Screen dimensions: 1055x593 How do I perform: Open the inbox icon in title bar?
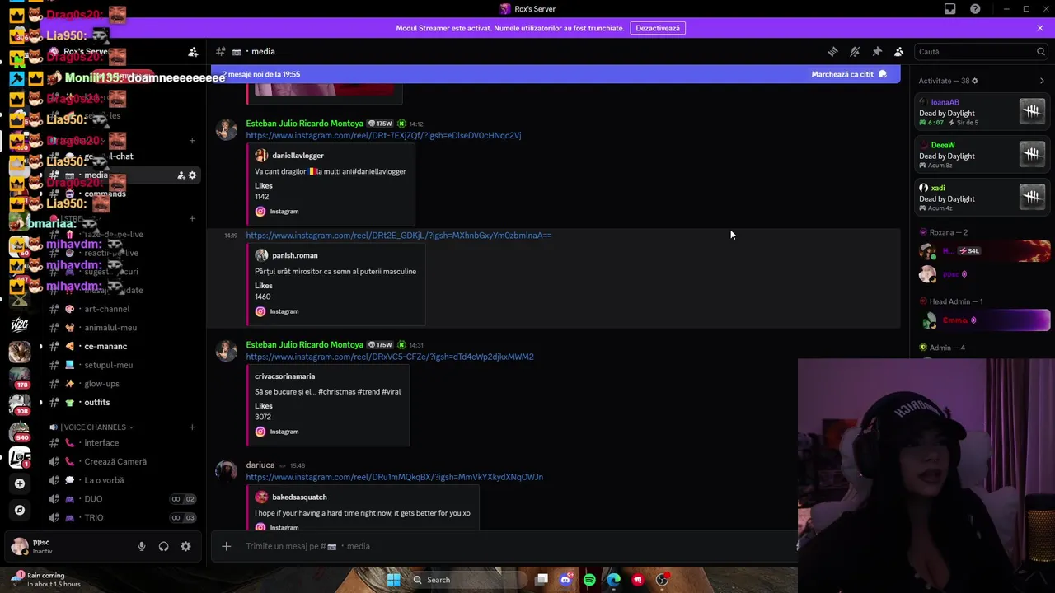click(950, 9)
